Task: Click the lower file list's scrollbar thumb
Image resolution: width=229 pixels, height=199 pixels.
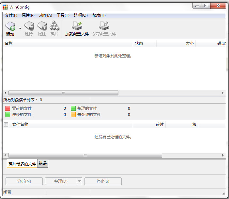Action: click(85, 155)
